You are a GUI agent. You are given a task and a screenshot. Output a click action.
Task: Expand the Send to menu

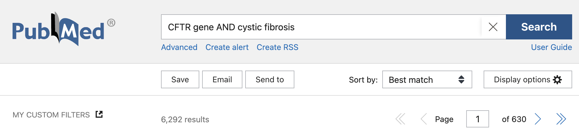[270, 80]
